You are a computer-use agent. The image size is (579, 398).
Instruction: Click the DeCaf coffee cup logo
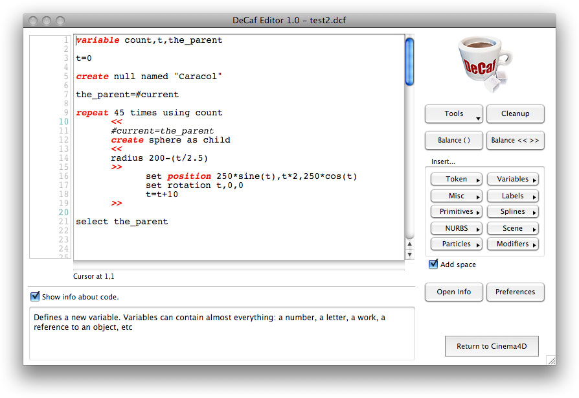[483, 64]
